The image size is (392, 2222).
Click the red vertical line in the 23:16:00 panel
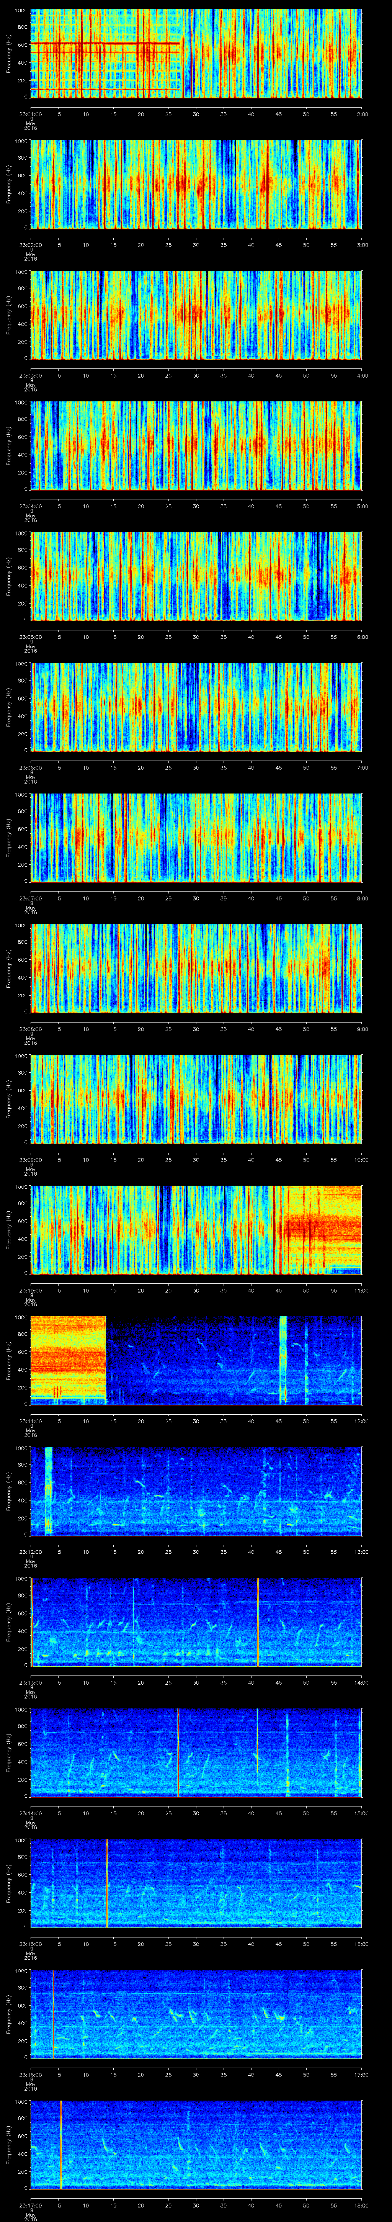click(54, 2014)
